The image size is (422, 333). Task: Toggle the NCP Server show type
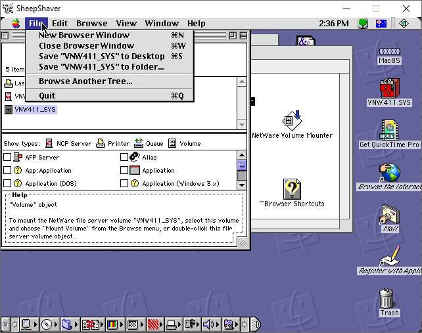tap(68, 143)
